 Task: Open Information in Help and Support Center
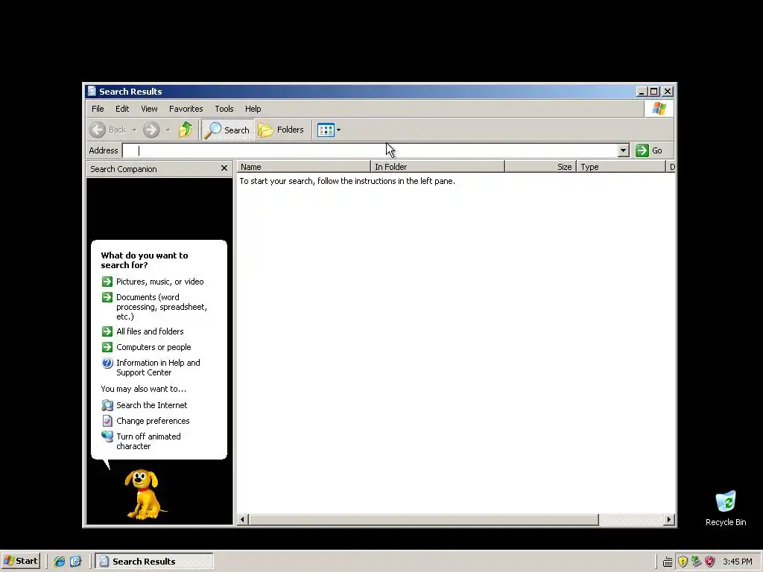(x=158, y=367)
